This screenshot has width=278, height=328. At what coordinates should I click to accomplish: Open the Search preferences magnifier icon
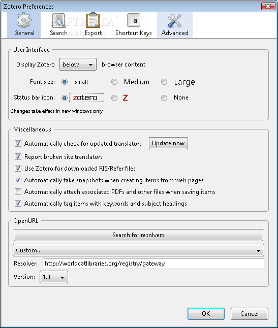point(58,20)
